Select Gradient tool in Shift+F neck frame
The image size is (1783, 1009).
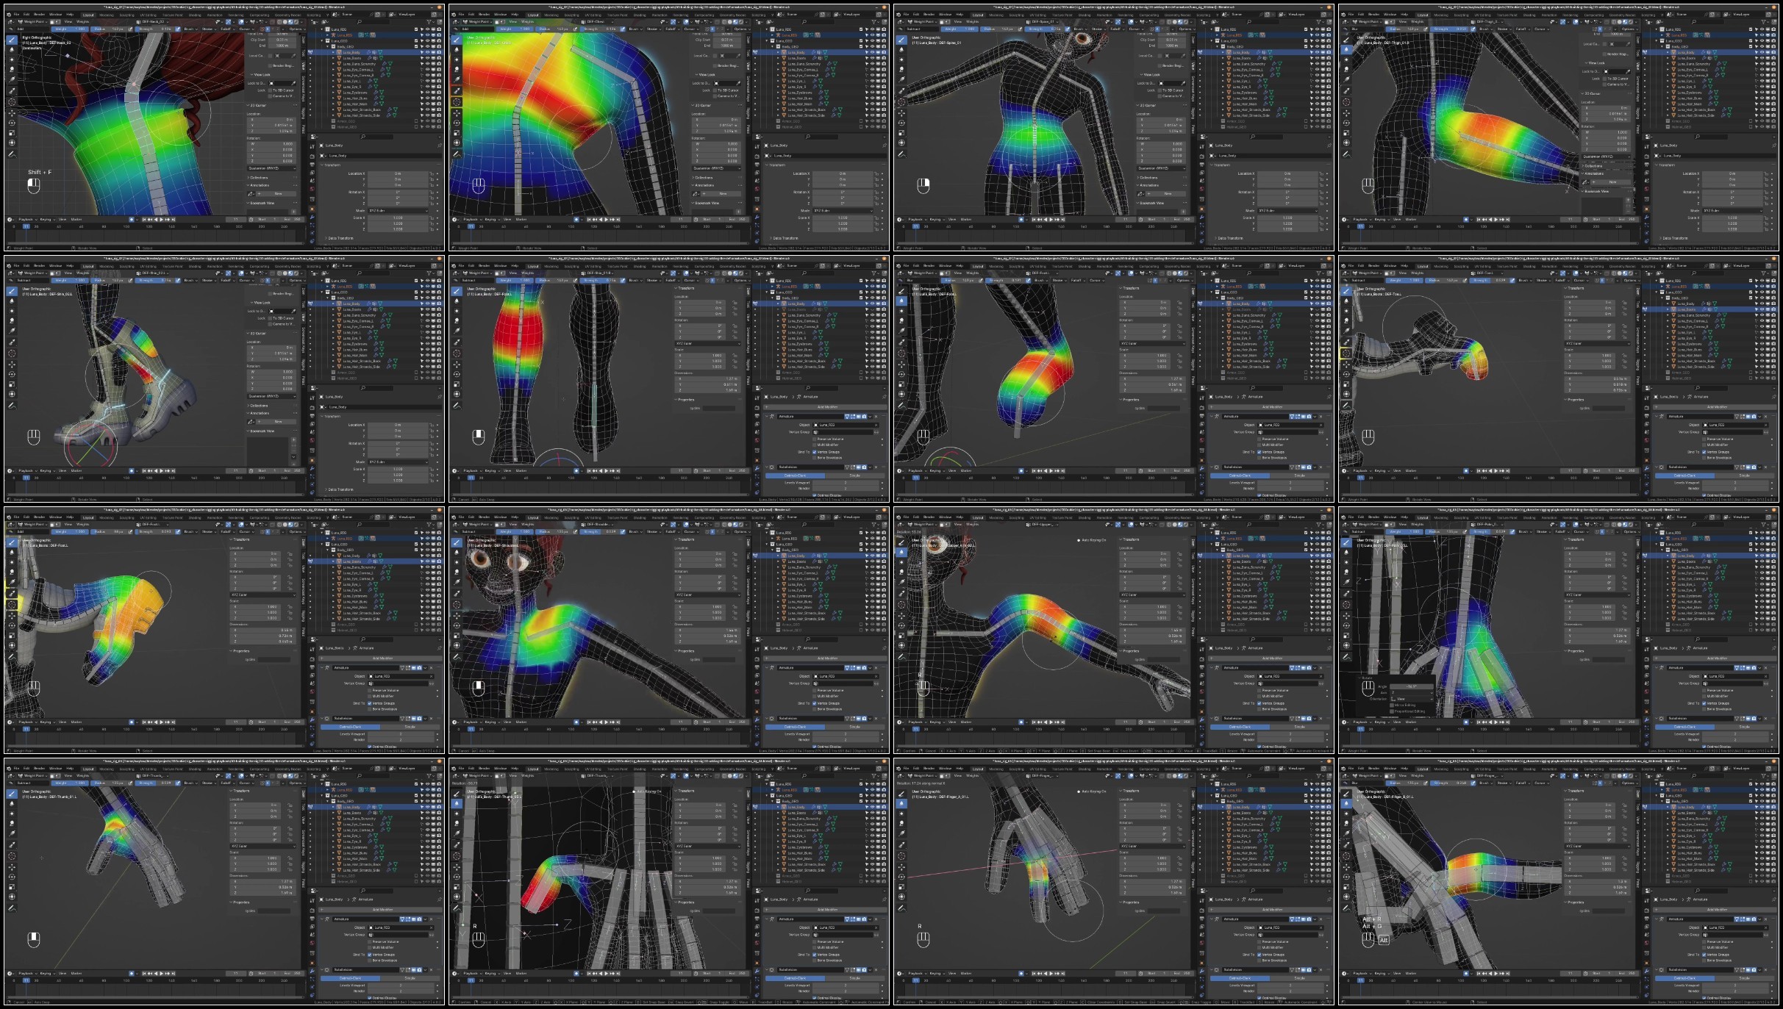tap(12, 79)
